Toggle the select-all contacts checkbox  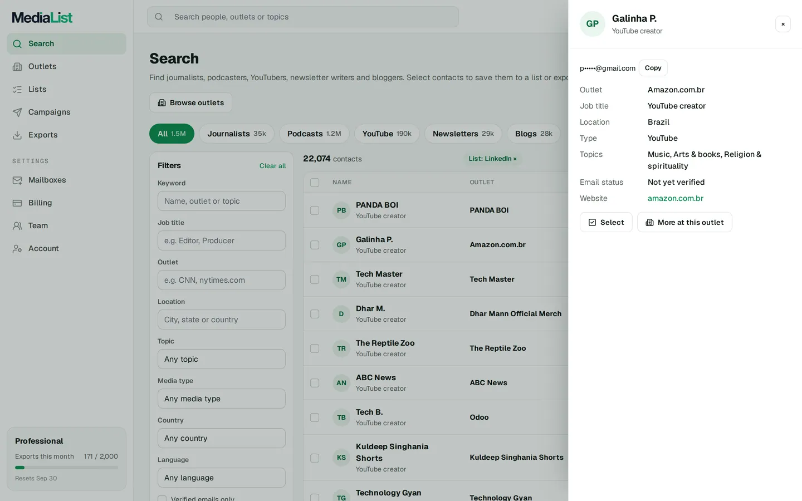[x=315, y=183]
